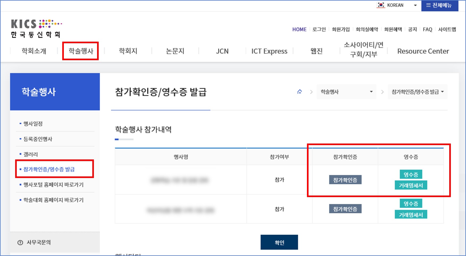
Task: Open the FAQ link at top
Action: 427,29
